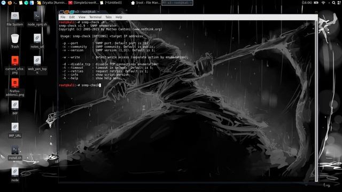This screenshot has height=192, width=342.
Task: Click the grid icon at panel's right end
Action: click(339, 3)
